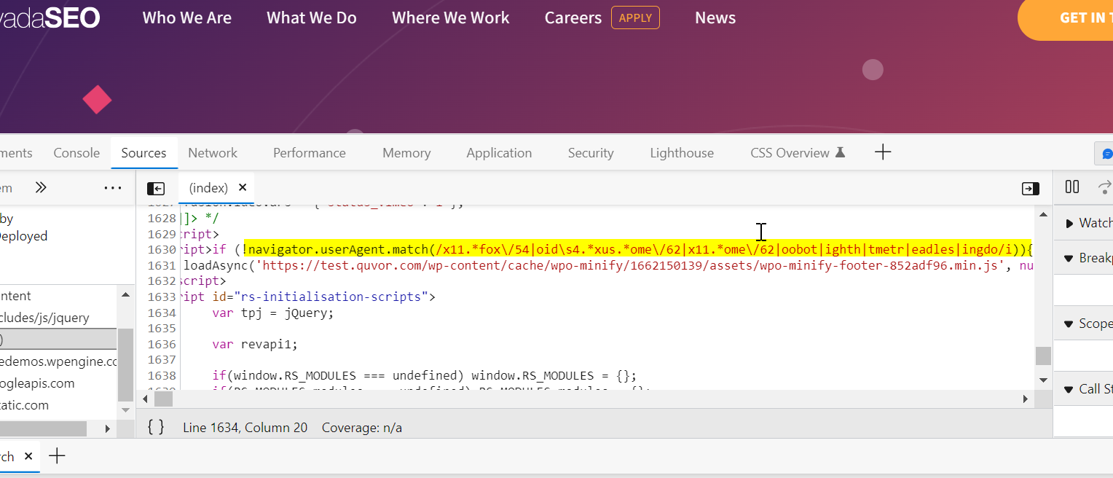This screenshot has width=1113, height=478.
Task: Open the Console tab
Action: tap(76, 153)
